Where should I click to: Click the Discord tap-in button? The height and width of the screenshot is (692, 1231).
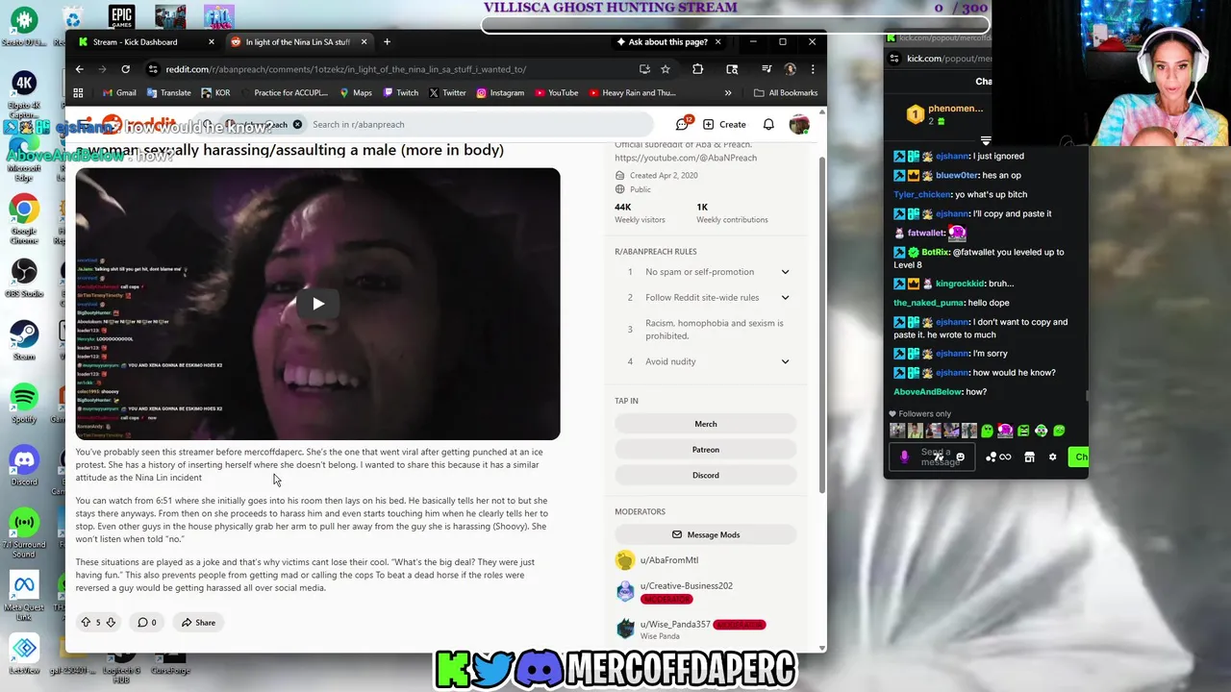pyautogui.click(x=706, y=475)
